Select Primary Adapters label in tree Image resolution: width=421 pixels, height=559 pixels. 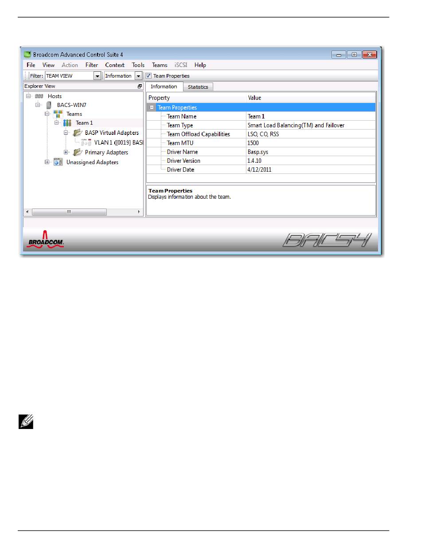(107, 152)
